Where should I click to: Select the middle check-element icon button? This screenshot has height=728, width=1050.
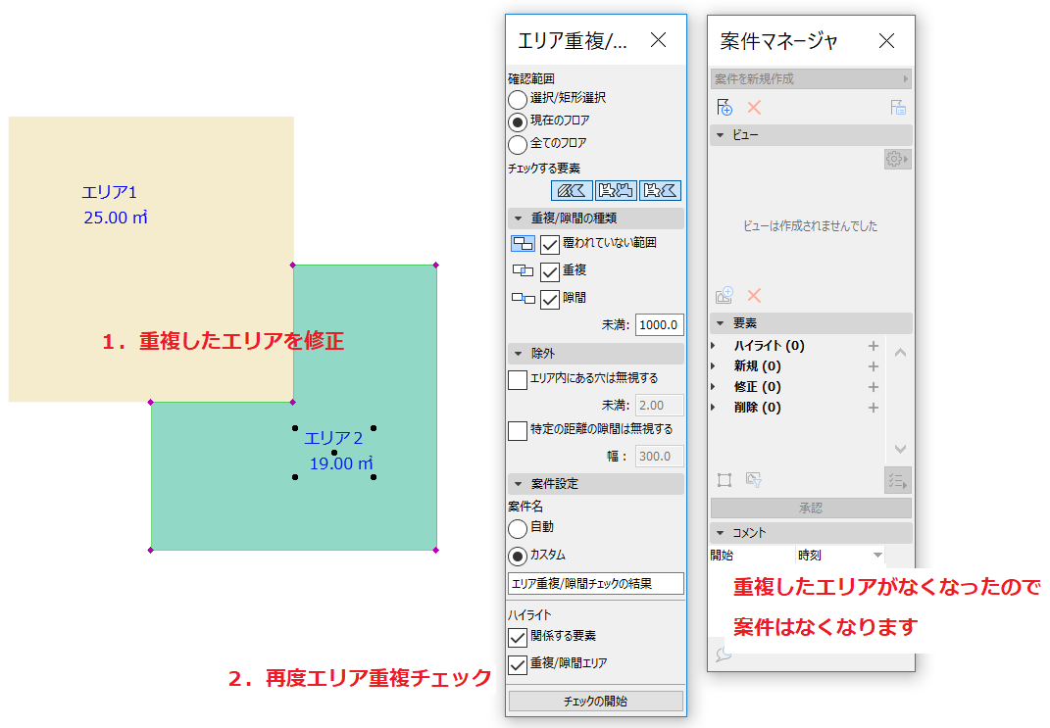click(x=616, y=191)
